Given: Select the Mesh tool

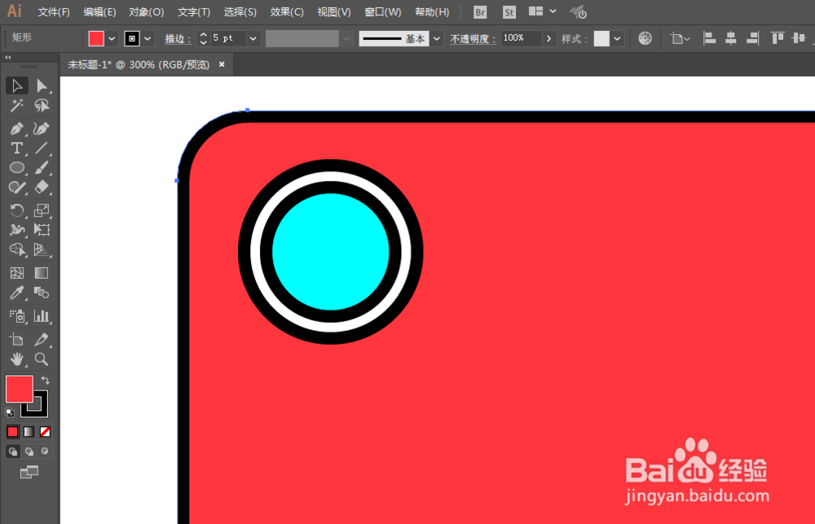Looking at the screenshot, I should 16,273.
